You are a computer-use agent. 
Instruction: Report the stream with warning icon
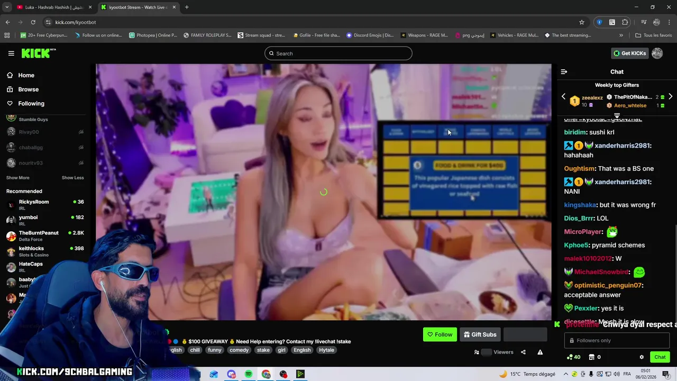pyautogui.click(x=540, y=352)
